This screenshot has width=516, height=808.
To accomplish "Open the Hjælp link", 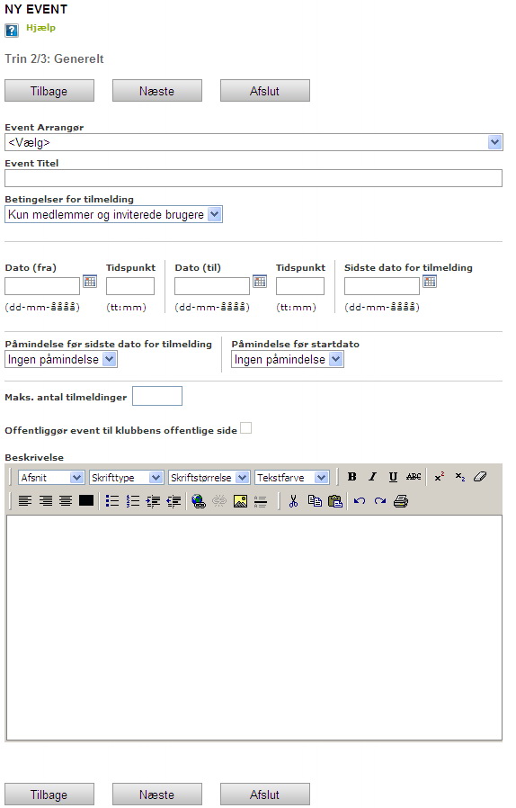I will pyautogui.click(x=40, y=28).
